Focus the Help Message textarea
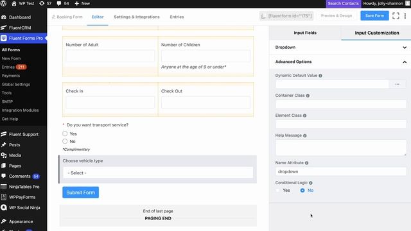 (x=341, y=148)
